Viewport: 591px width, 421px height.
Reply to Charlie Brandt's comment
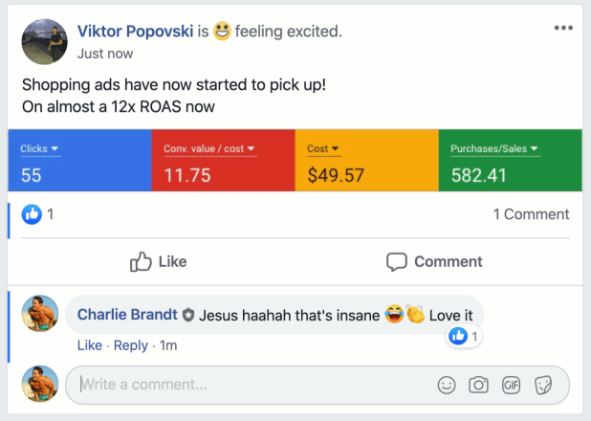coord(131,345)
